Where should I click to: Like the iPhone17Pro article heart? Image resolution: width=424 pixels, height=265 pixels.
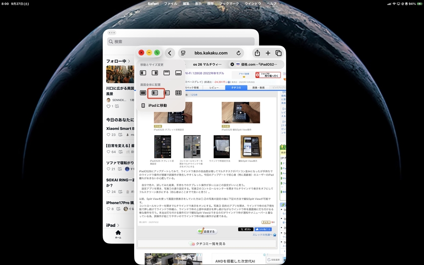coord(108,209)
